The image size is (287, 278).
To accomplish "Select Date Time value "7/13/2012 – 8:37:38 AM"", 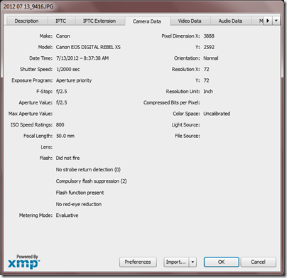I will point(82,58).
